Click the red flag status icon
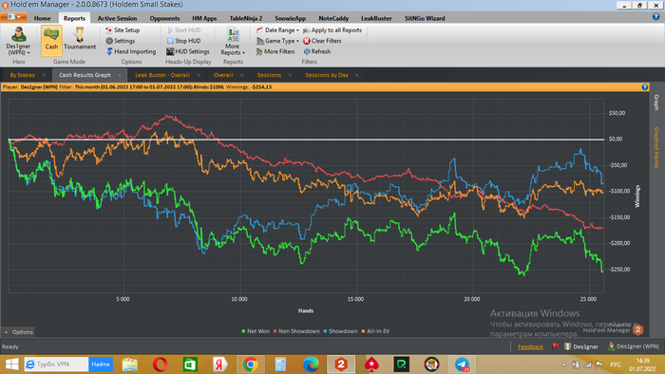Image resolution: width=665 pixels, height=374 pixels. click(x=555, y=346)
